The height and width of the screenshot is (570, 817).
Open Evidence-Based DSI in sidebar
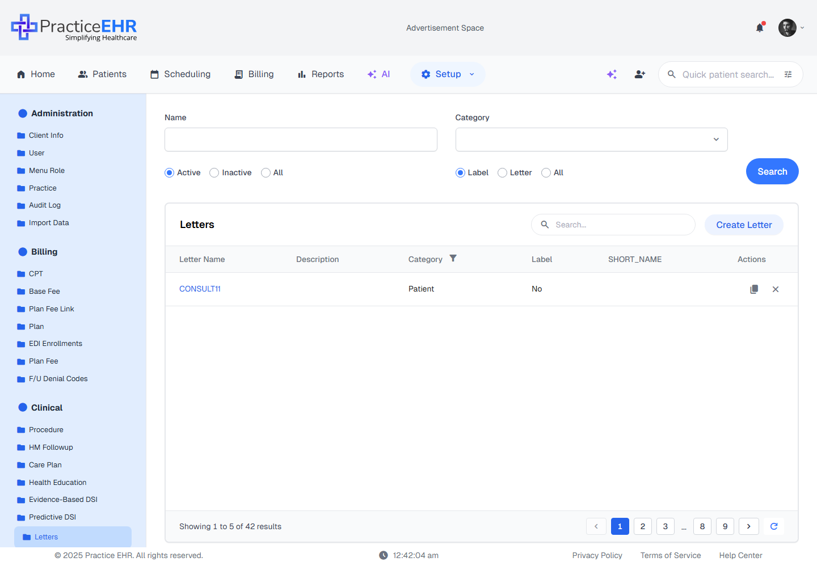57,500
